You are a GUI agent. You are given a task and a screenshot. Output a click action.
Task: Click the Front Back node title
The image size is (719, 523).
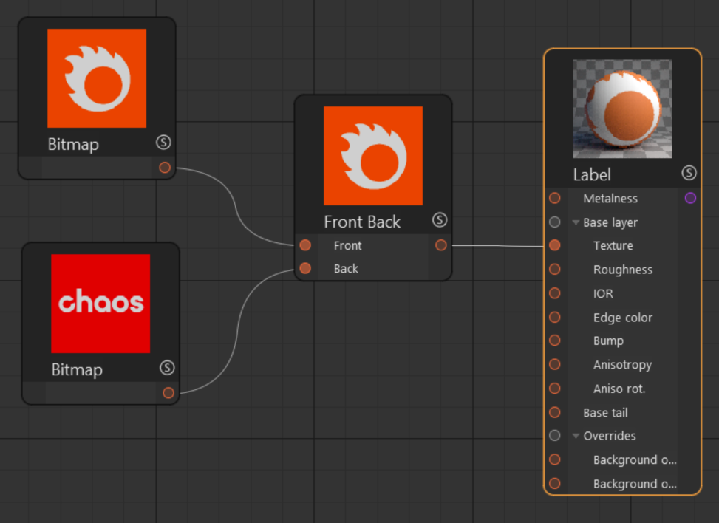point(362,222)
